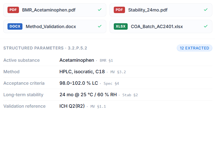This screenshot has width=215, height=151.
Task: Open the MV §3.2 source reference
Action: [x=118, y=72]
